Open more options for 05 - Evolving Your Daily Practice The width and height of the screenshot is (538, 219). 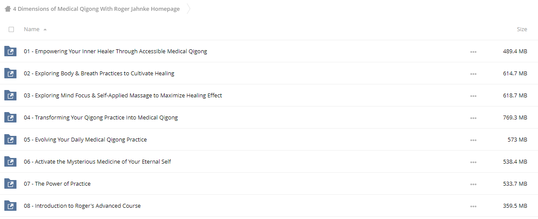(473, 140)
